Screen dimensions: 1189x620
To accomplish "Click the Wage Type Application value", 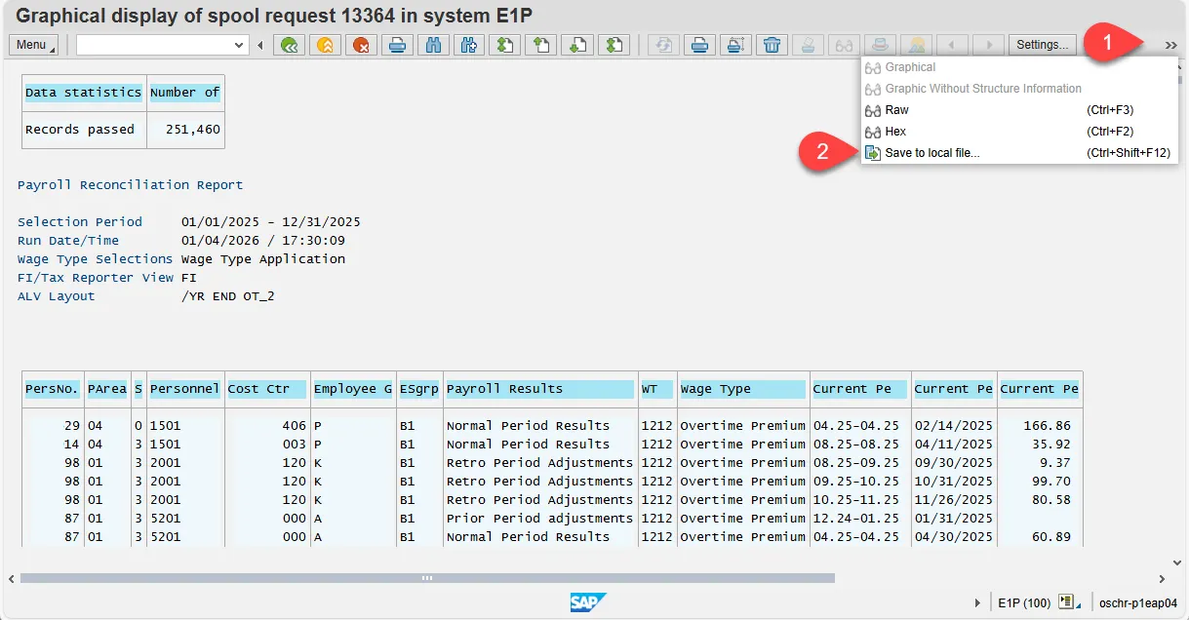I will [263, 259].
